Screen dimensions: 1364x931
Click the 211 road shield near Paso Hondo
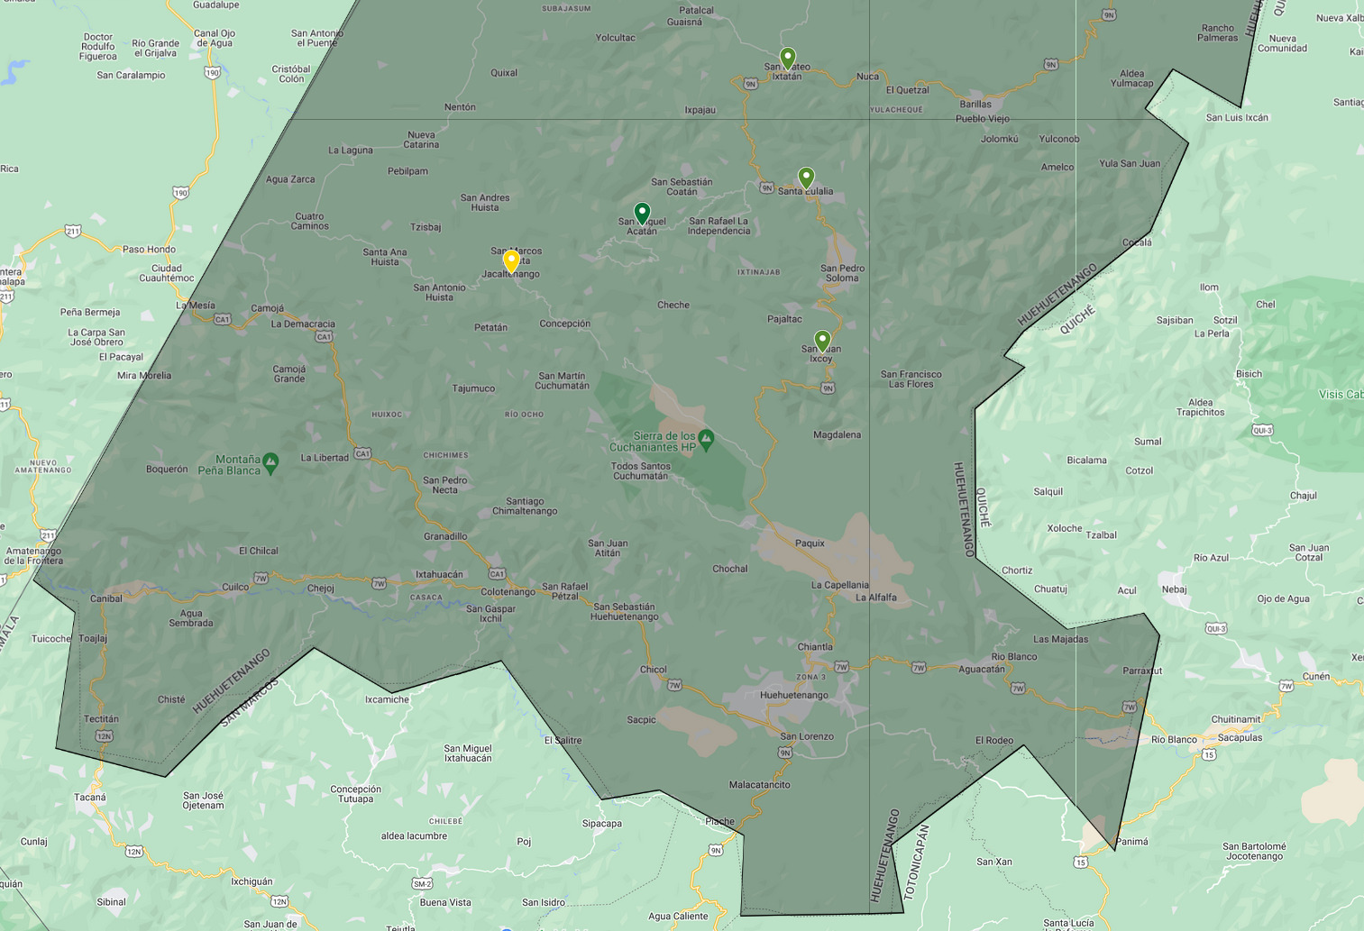tap(73, 232)
